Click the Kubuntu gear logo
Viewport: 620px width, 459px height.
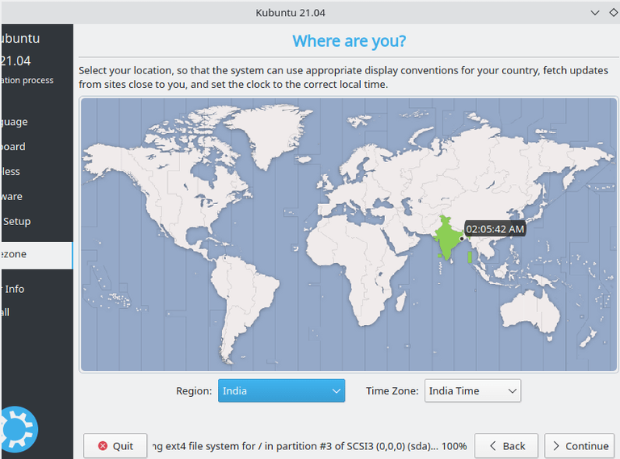pyautogui.click(x=19, y=429)
